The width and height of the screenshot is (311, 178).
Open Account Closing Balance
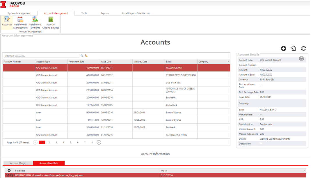[51, 23]
